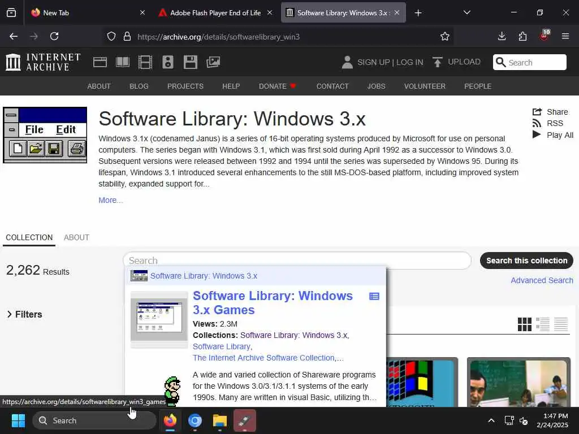Image resolution: width=579 pixels, height=434 pixels.
Task: Click the user avatar icon
Action: pyautogui.click(x=347, y=62)
